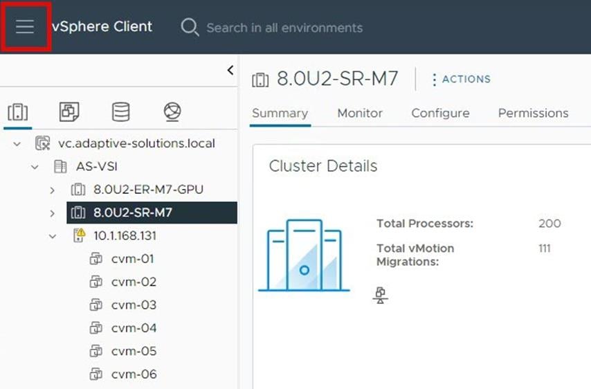
Task: Switch to VMs and Templates inventory view
Action: [x=69, y=111]
